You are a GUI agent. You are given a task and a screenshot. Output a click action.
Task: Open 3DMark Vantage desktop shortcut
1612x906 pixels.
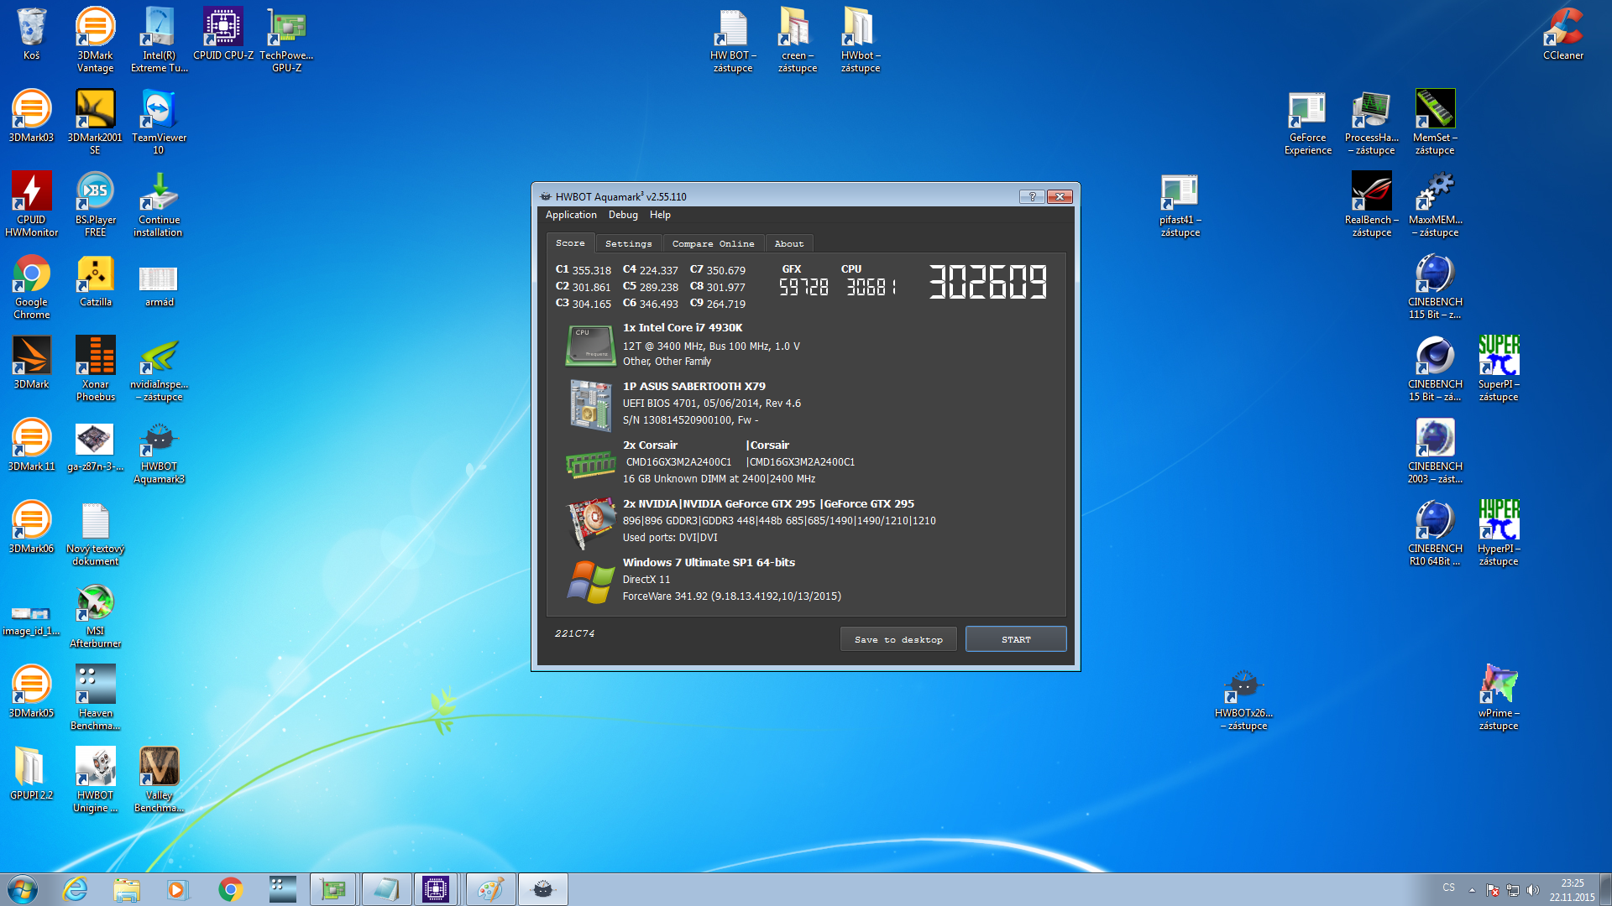95,40
